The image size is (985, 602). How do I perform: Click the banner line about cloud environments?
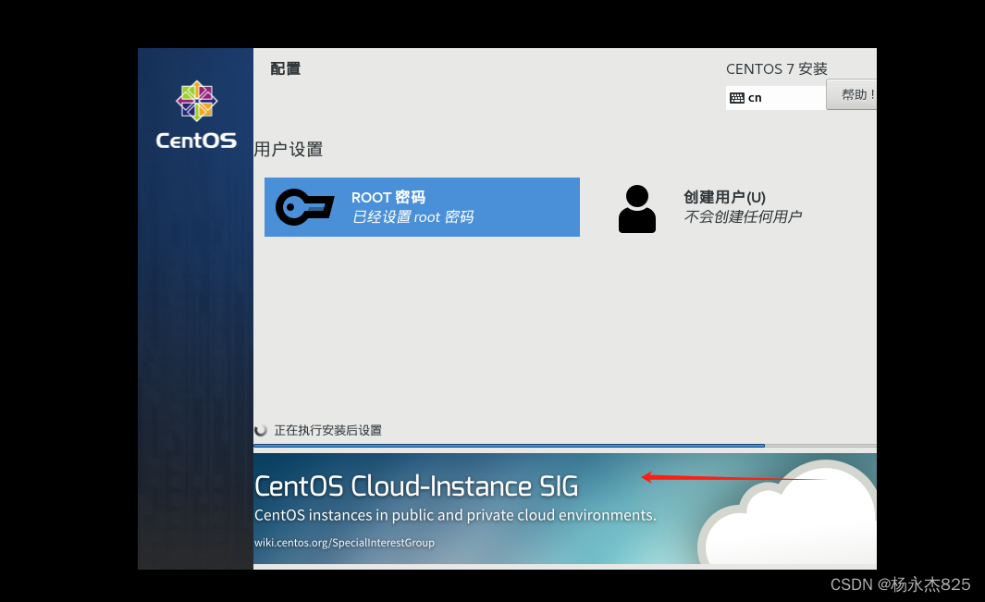coord(455,515)
